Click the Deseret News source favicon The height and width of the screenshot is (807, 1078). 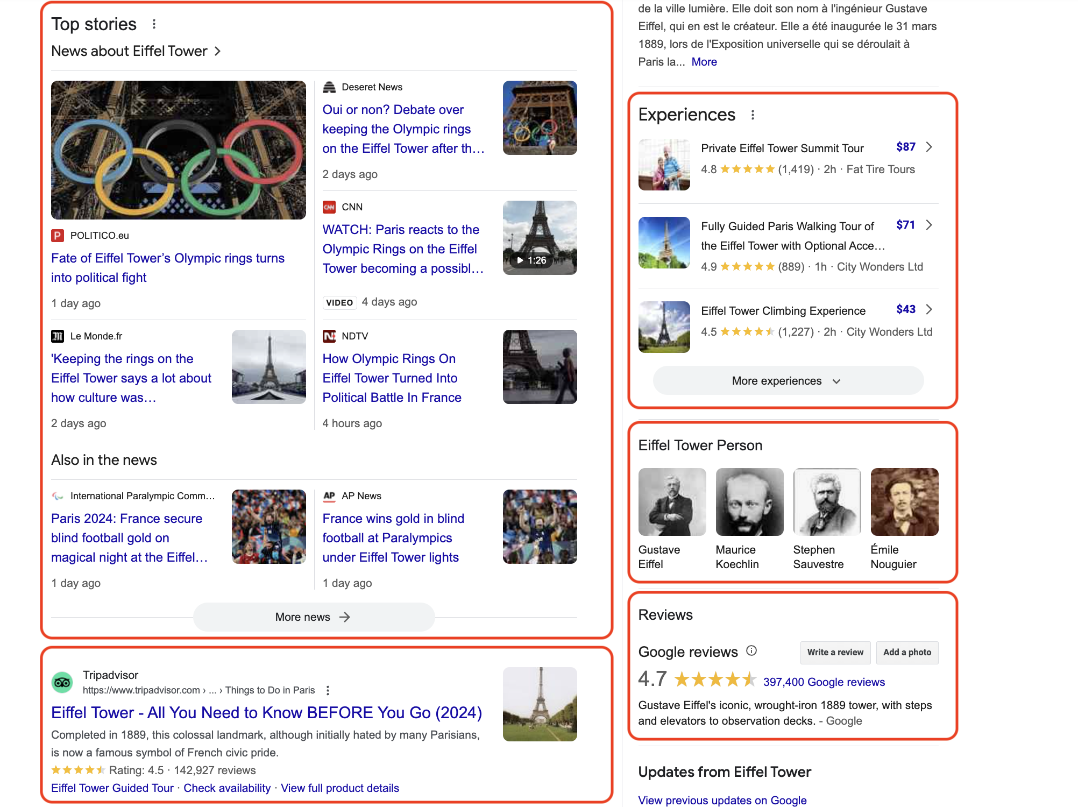pos(329,87)
